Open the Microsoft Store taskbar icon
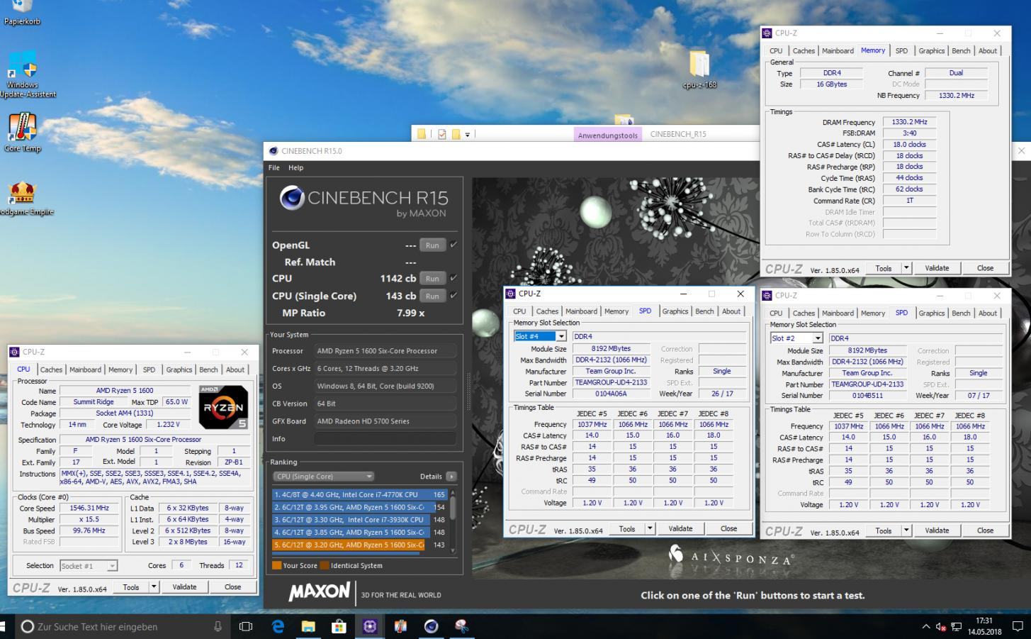The width and height of the screenshot is (1031, 639). (x=339, y=626)
